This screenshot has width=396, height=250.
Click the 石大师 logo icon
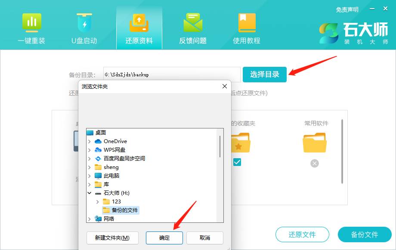328,33
